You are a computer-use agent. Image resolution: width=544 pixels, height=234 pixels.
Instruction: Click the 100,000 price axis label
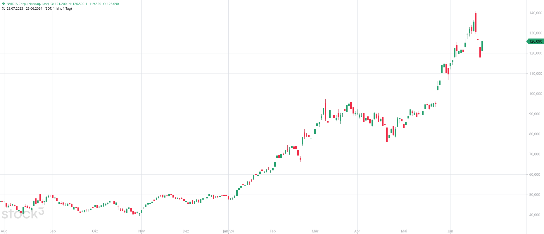point(536,94)
